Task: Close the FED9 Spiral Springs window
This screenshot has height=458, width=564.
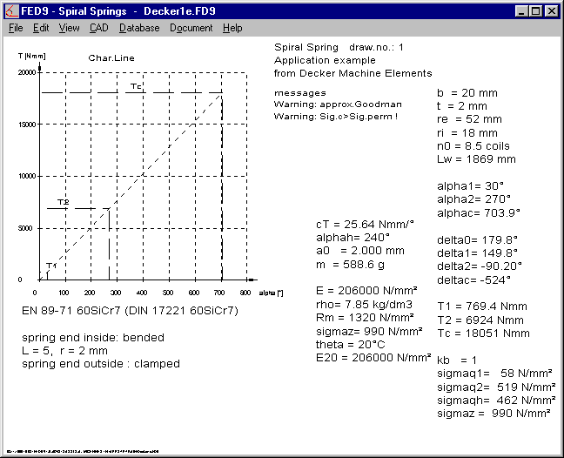Action: pyautogui.click(x=550, y=11)
